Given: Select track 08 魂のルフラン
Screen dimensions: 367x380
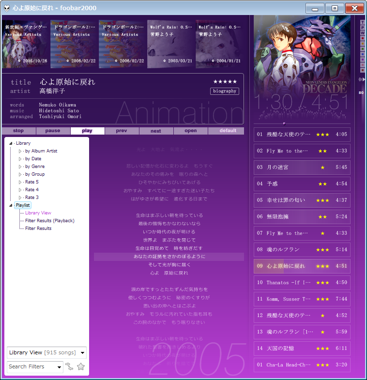Looking at the screenshot, I should (x=302, y=250).
